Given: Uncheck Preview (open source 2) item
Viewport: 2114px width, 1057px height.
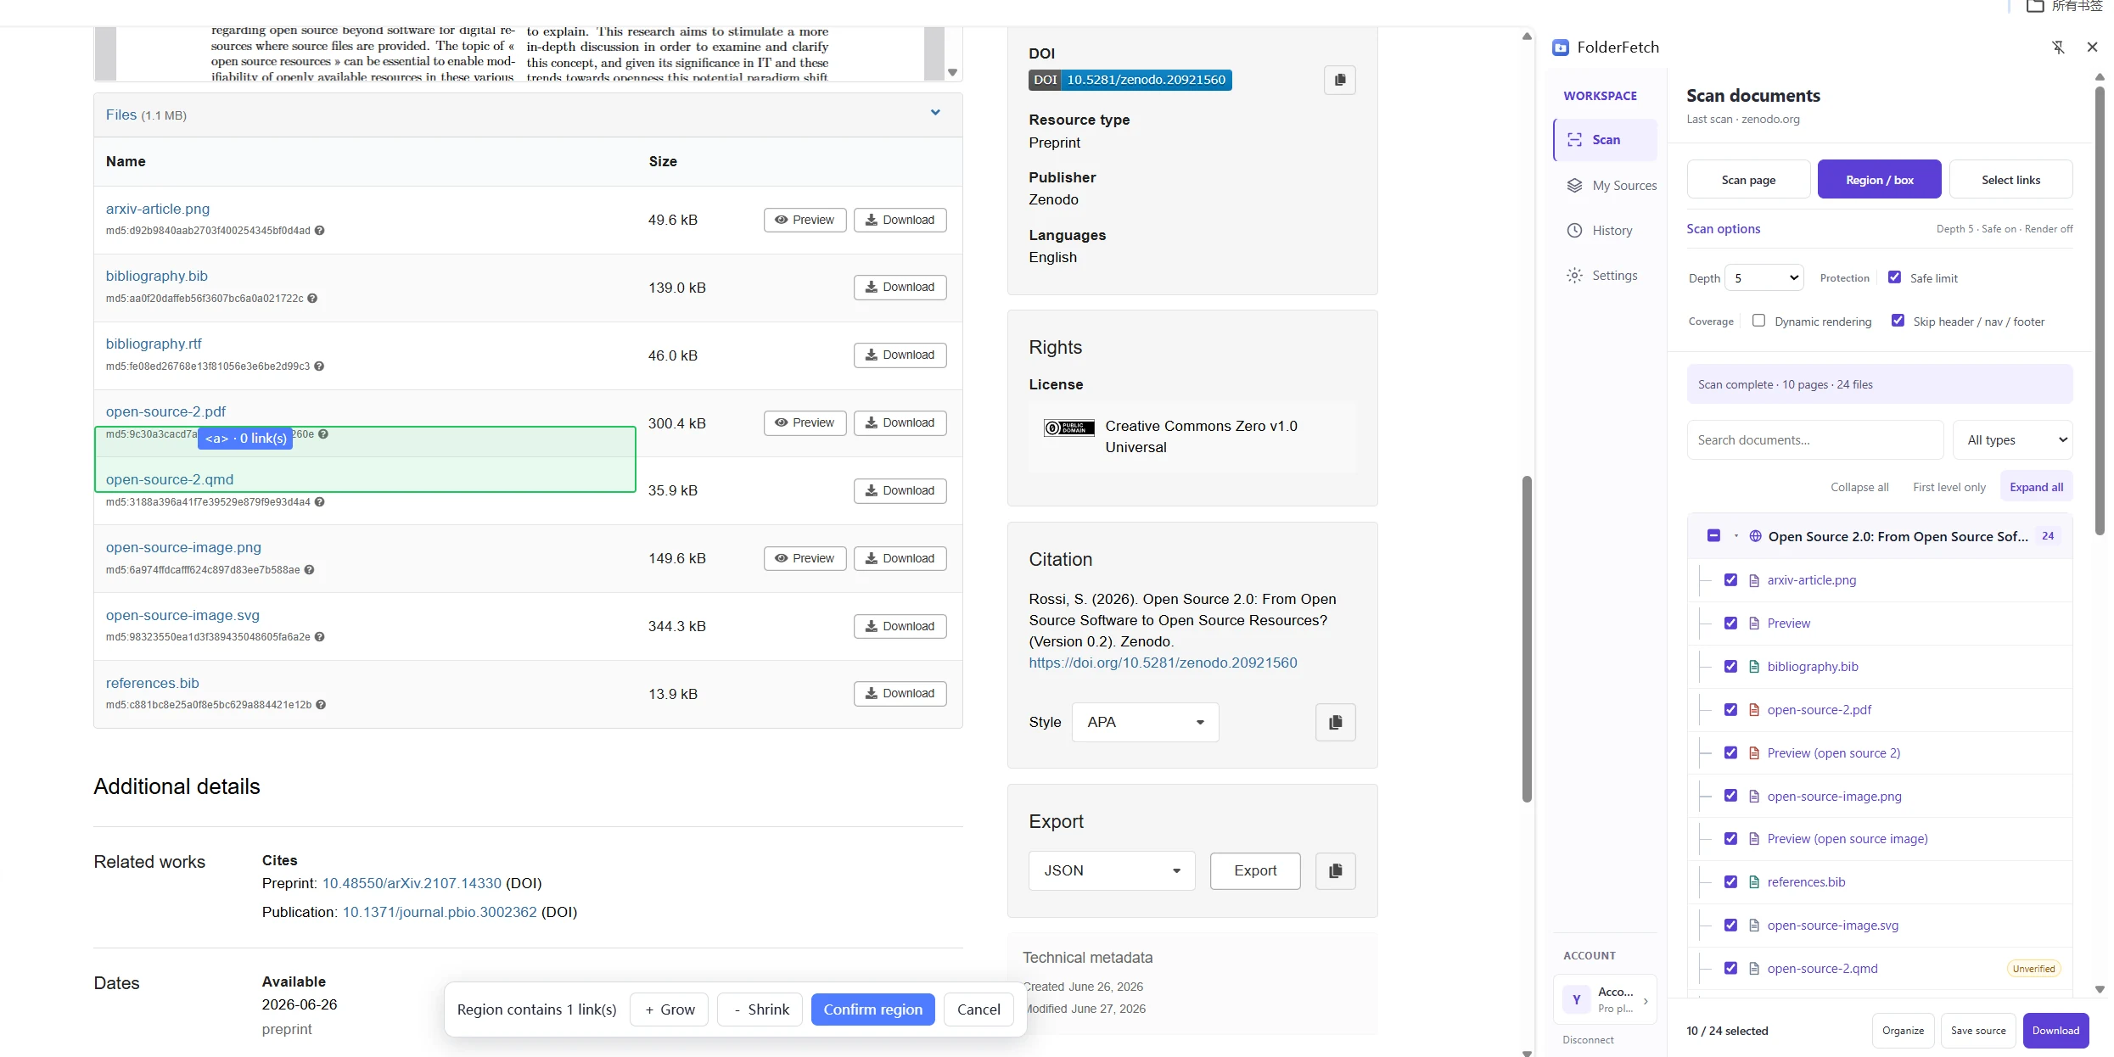Looking at the screenshot, I should coord(1730,753).
